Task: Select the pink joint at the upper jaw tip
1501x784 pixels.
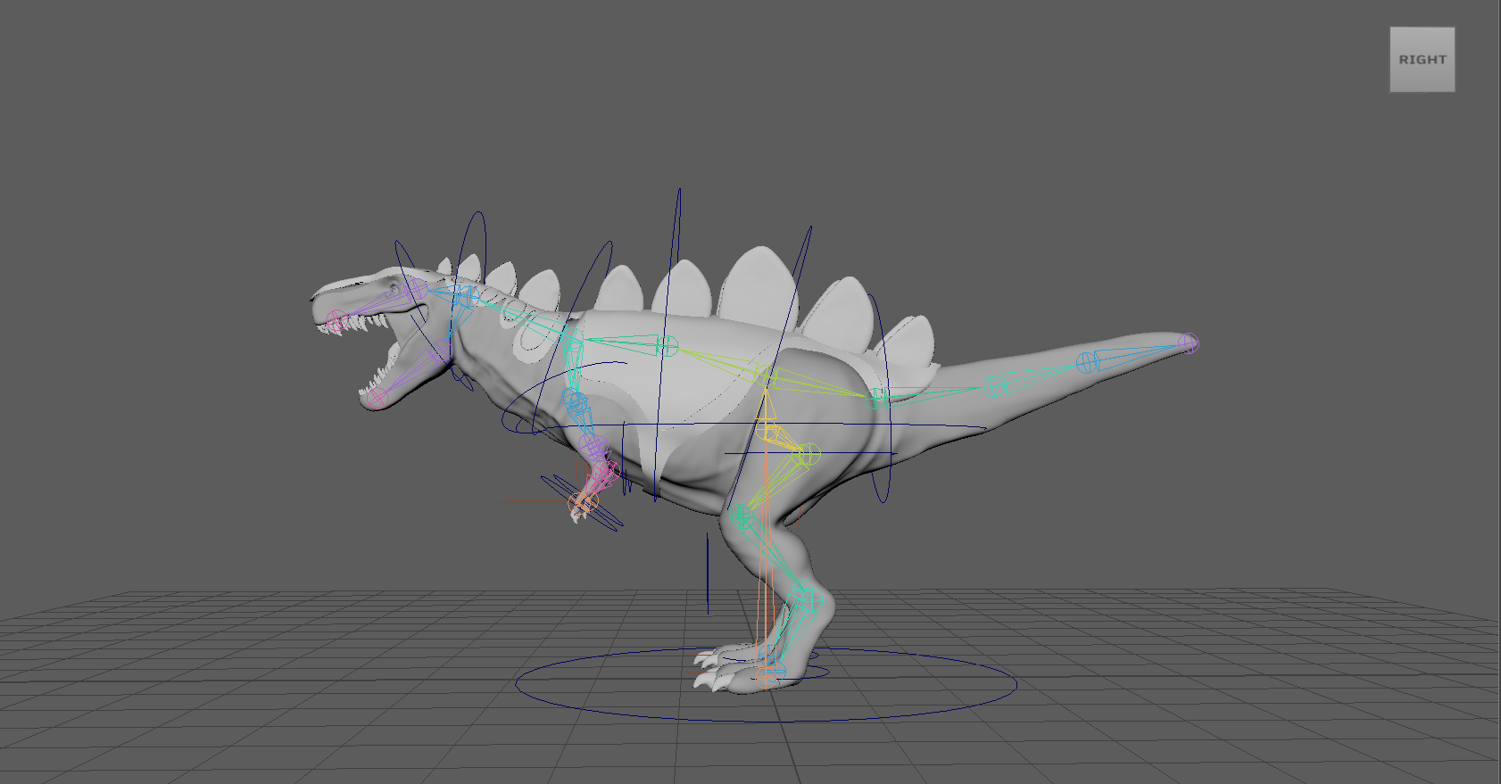Action: coord(336,319)
